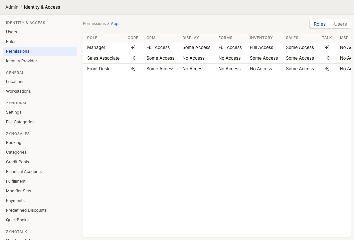This screenshot has width=354, height=240.
Task: Click Permissions breadcrumb above table
Action: pyautogui.click(x=94, y=24)
